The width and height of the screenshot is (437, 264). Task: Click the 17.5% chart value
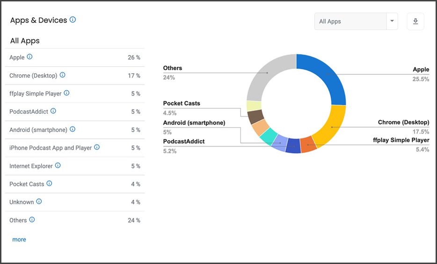[421, 131]
